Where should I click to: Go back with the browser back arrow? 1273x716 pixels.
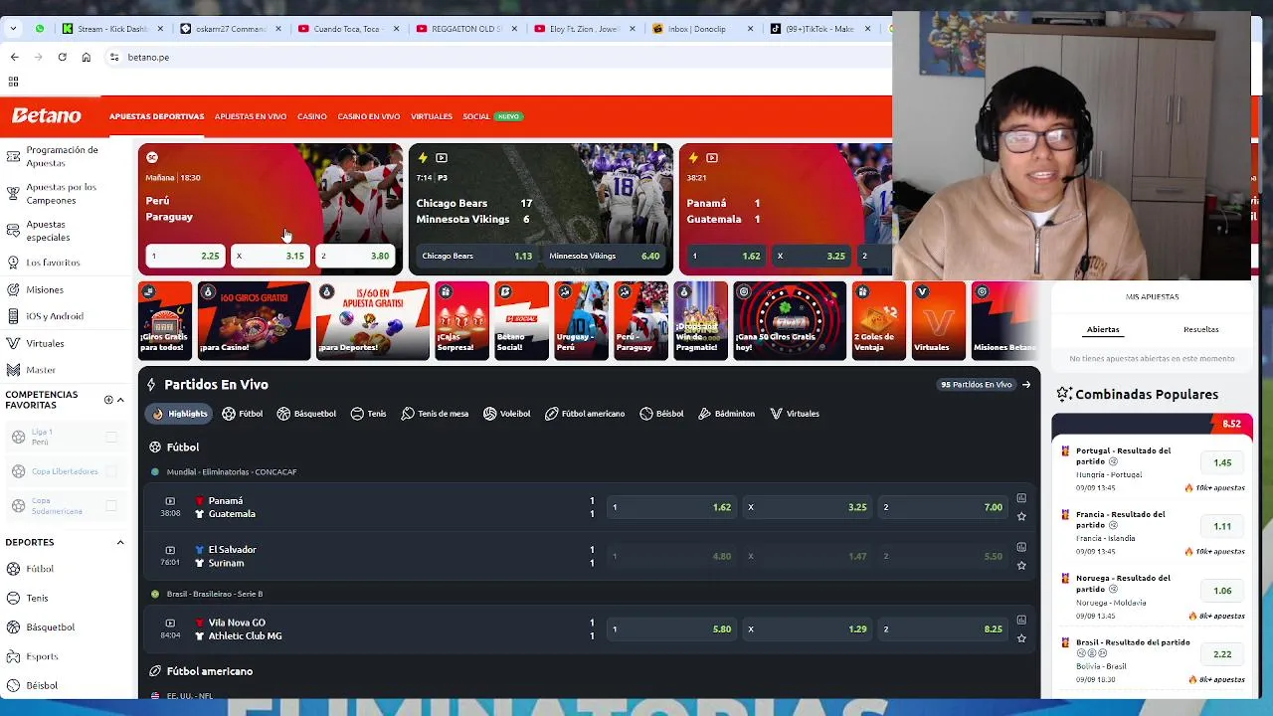(x=14, y=57)
